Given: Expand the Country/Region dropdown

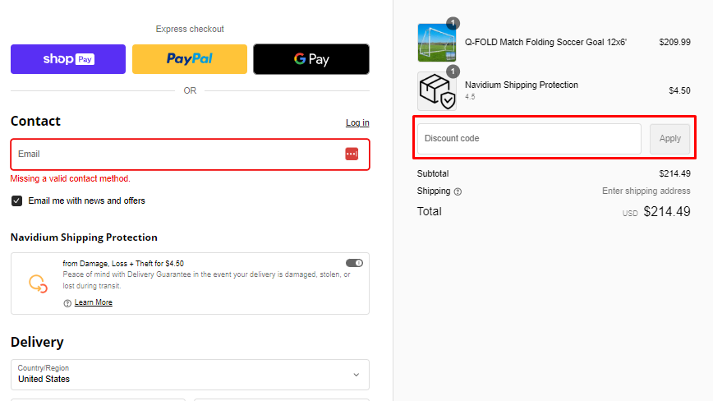Looking at the screenshot, I should (x=190, y=375).
